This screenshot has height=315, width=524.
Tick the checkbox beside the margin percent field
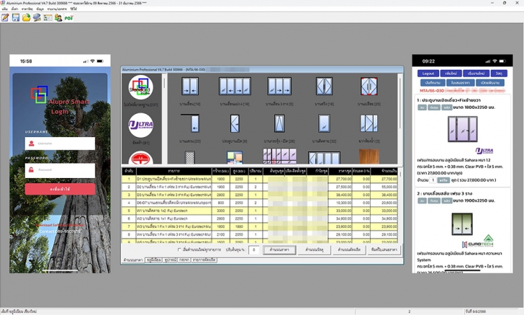(179, 249)
